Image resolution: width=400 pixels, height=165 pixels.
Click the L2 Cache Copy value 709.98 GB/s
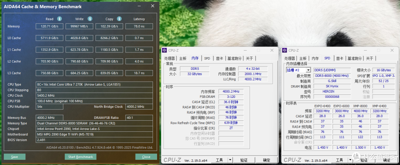[x=109, y=61]
